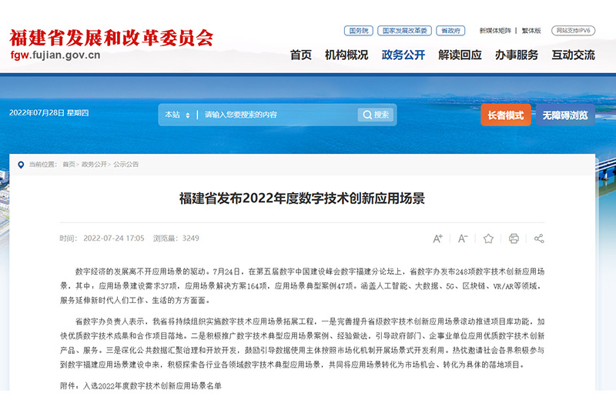The image size is (616, 410).
Task: Increase the article font size (A+)
Action: (437, 238)
